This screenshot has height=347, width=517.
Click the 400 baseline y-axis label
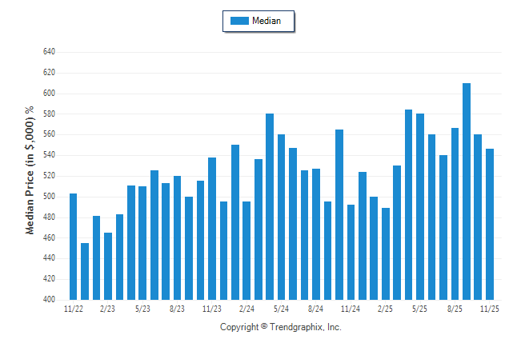47,300
